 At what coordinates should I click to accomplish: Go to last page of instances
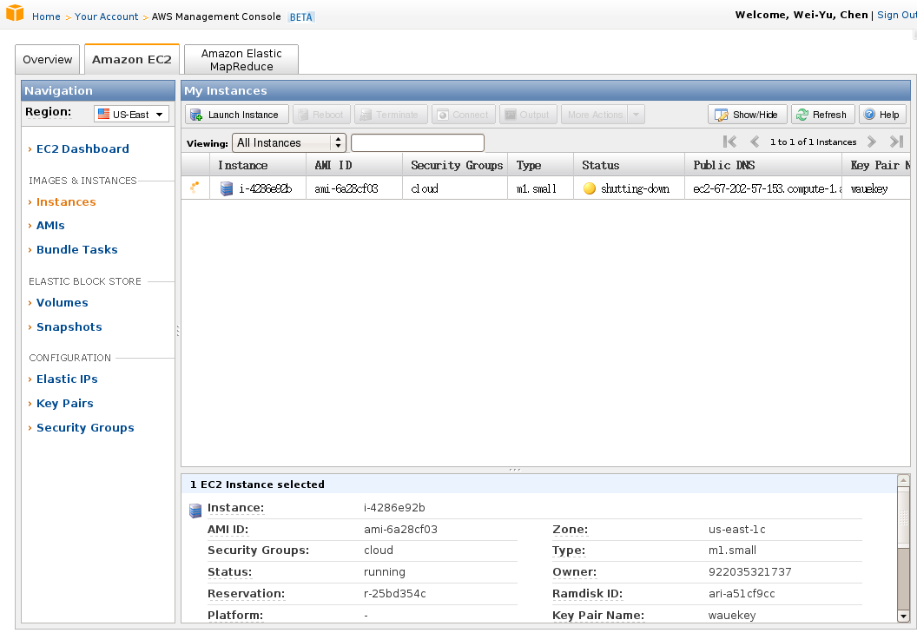click(896, 142)
